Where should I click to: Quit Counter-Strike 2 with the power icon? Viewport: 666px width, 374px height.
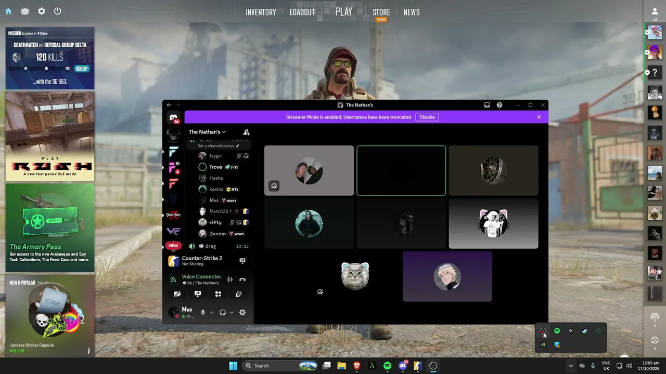(x=58, y=11)
